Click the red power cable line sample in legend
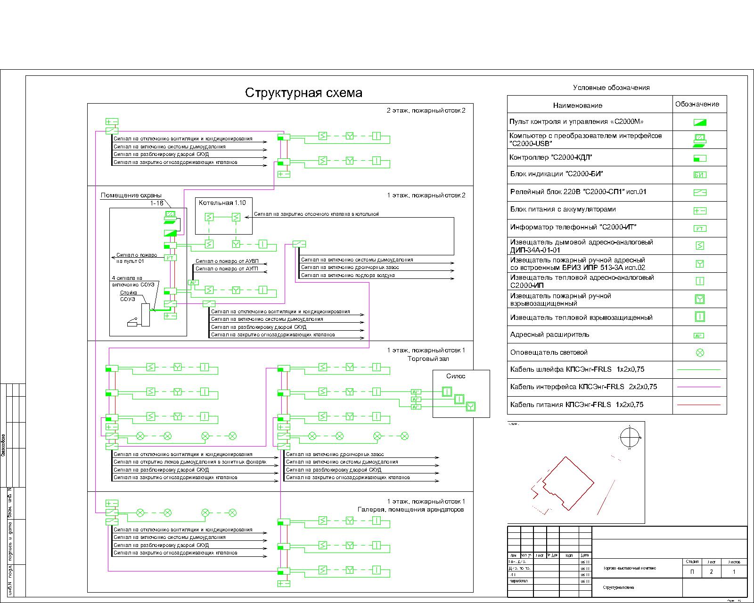 [x=699, y=405]
